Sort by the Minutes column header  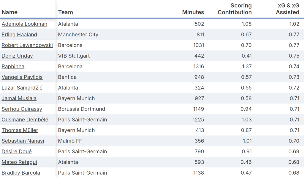tap(193, 12)
